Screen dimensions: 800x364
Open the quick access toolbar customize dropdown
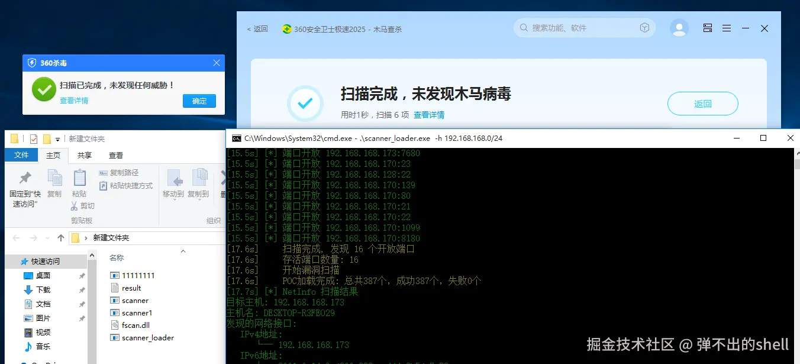pos(57,140)
